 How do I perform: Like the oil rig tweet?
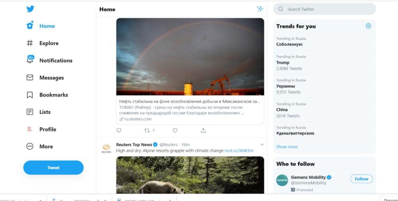175,131
